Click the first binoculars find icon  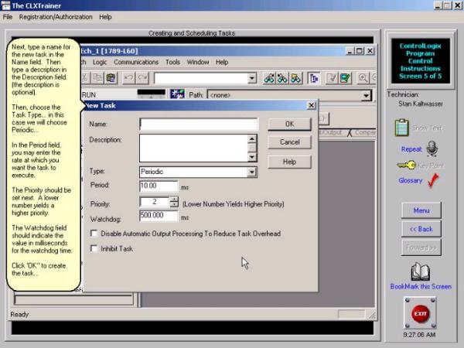coord(269,78)
